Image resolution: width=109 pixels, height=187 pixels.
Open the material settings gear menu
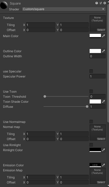tap(105, 3)
